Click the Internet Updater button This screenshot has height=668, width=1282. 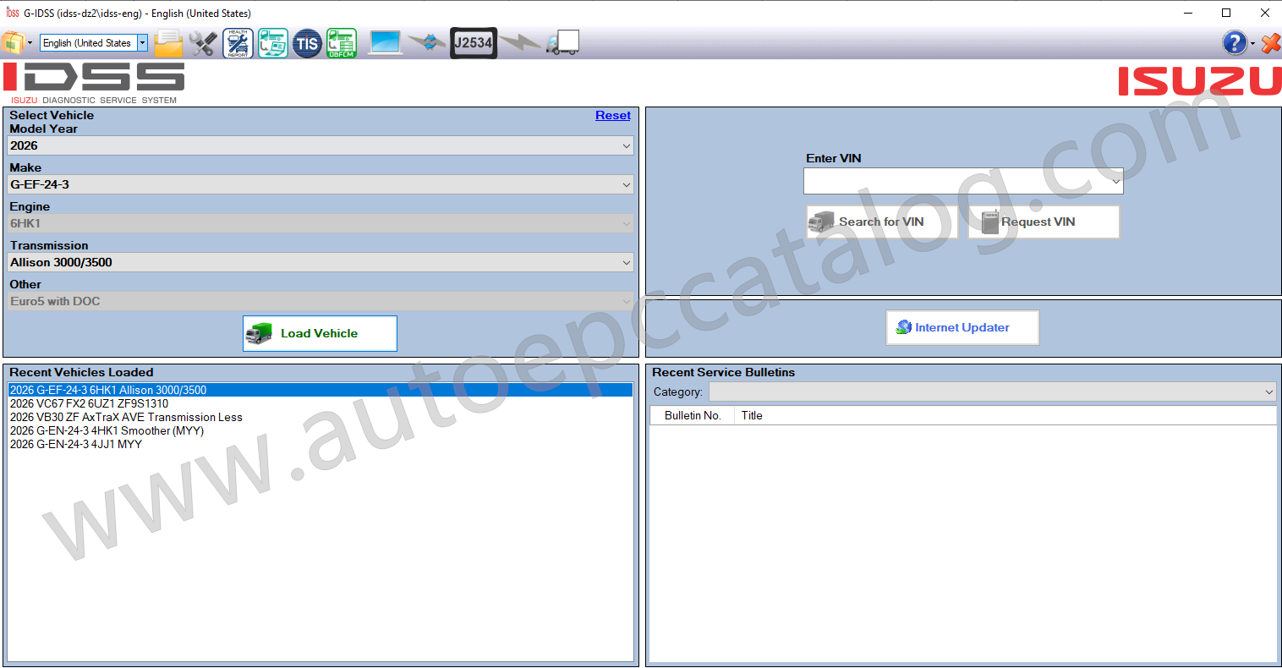(962, 327)
